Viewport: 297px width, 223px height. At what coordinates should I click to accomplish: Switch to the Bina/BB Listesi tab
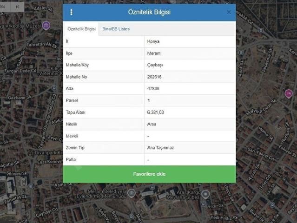[x=116, y=29]
